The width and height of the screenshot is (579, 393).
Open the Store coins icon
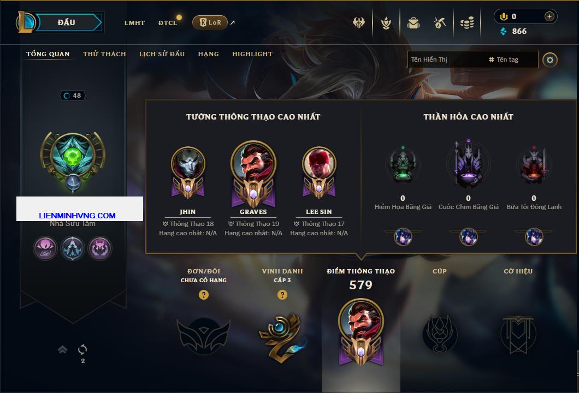coord(467,23)
